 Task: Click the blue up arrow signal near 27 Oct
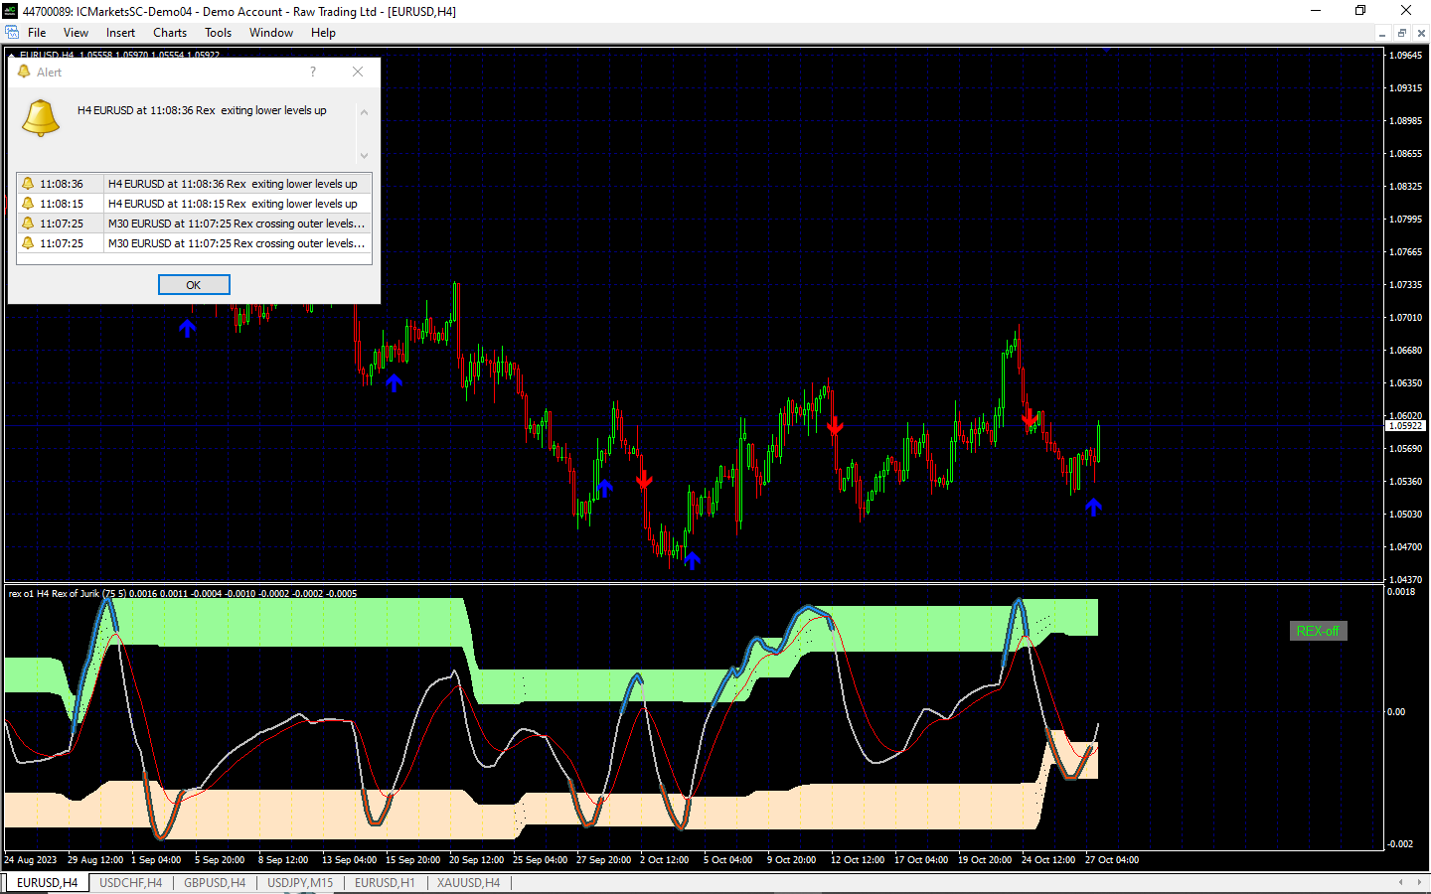click(1094, 508)
